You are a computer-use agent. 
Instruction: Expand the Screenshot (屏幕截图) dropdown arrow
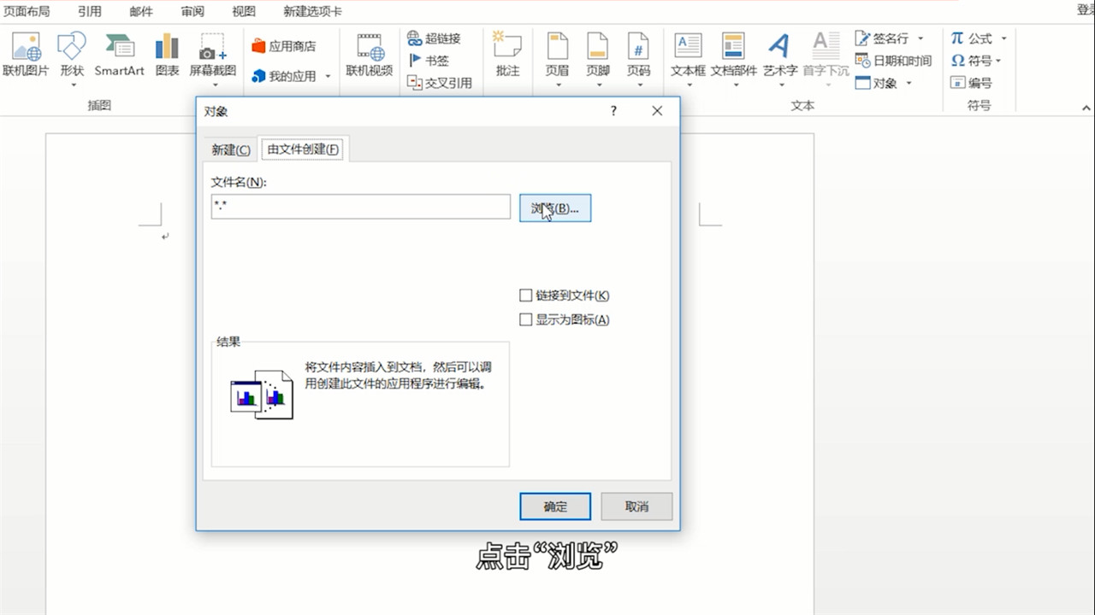coord(213,85)
